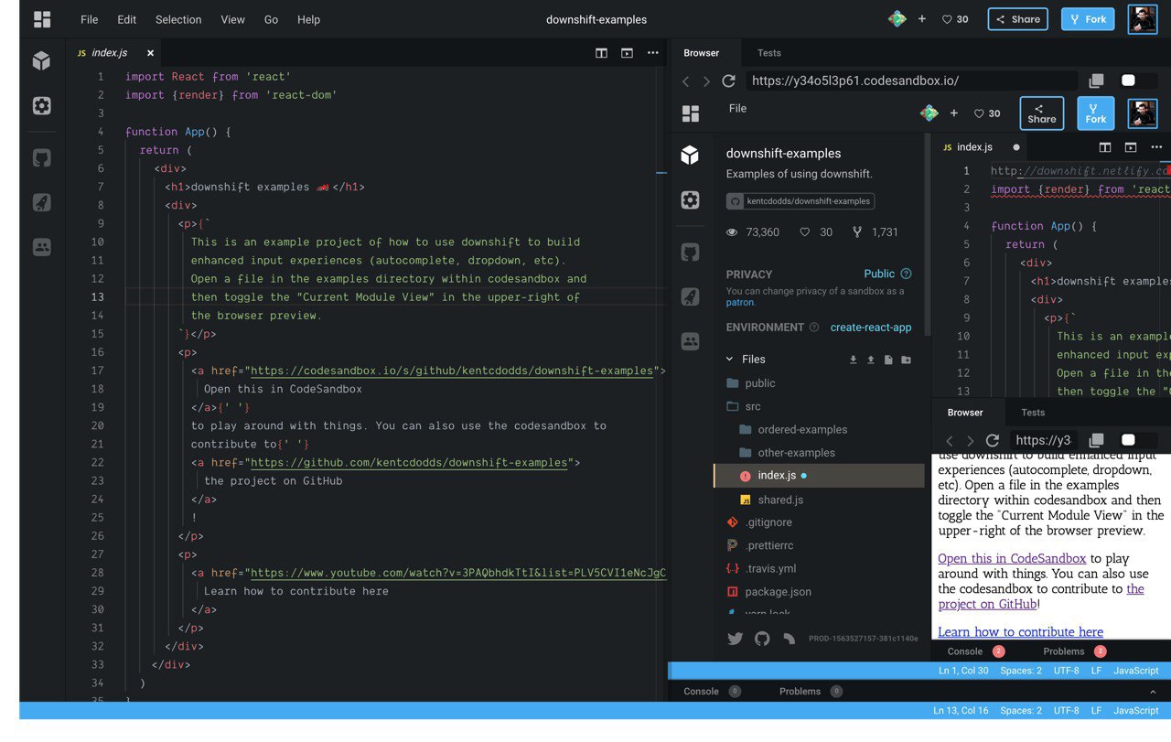Click the Environment help question-mark icon
This screenshot has height=742, width=1171.
point(812,327)
